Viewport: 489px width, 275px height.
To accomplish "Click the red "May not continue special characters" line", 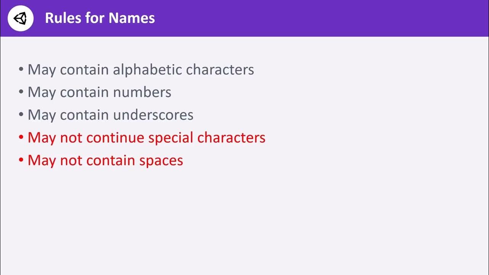I will [x=146, y=137].
